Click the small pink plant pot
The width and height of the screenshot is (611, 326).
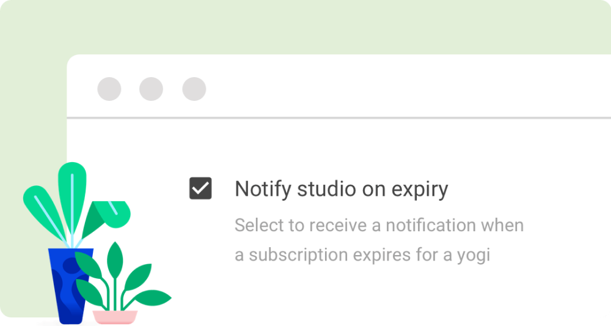point(115,317)
